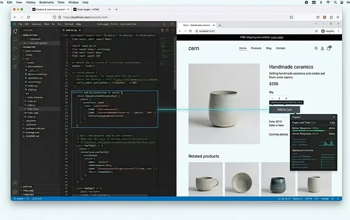This screenshot has height=220, width=350.
Task: Increase the quantity with the plus button
Action: [286, 98]
